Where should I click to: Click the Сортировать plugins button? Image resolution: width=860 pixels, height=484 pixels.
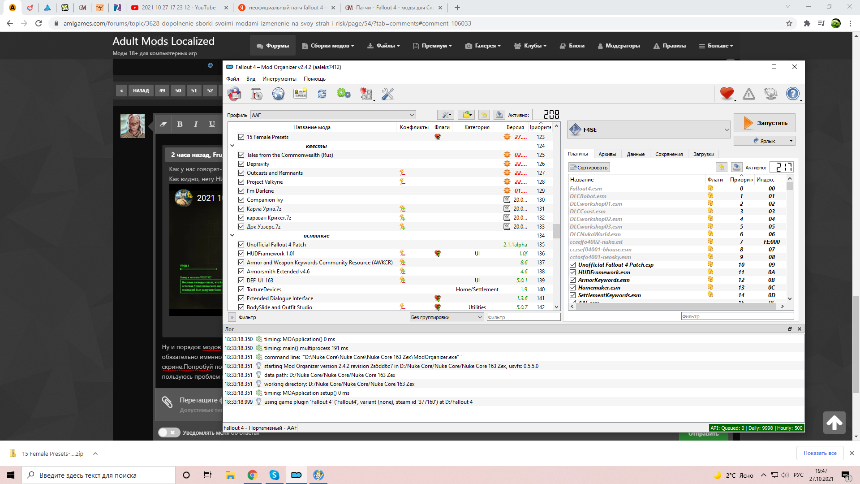589,168
